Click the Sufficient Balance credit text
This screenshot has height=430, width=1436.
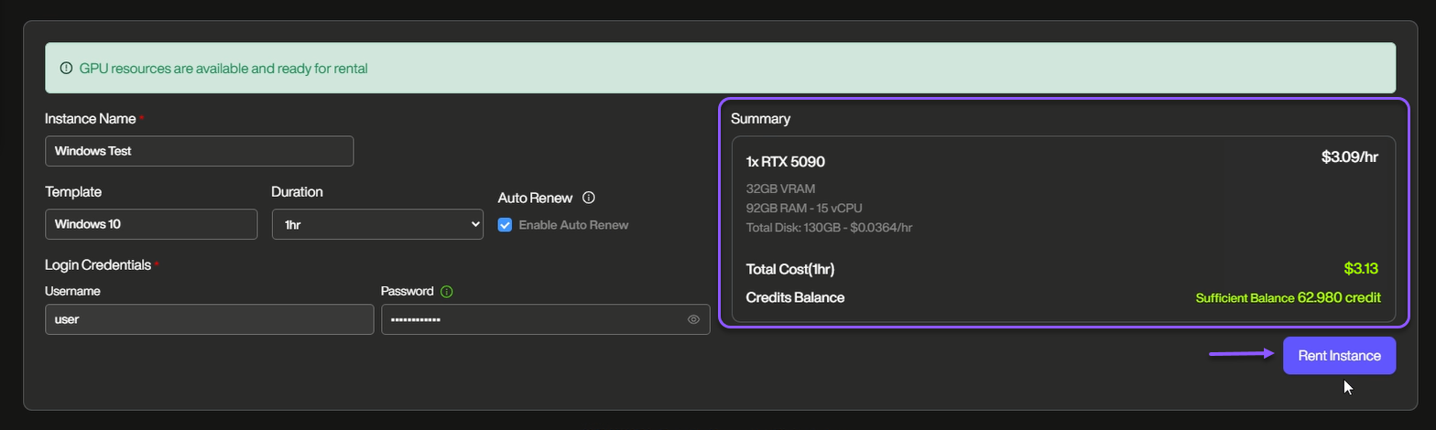(x=1288, y=297)
